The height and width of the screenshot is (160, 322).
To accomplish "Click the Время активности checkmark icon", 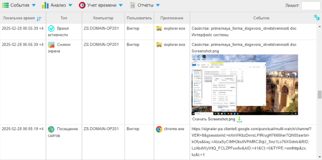I will (51, 29).
